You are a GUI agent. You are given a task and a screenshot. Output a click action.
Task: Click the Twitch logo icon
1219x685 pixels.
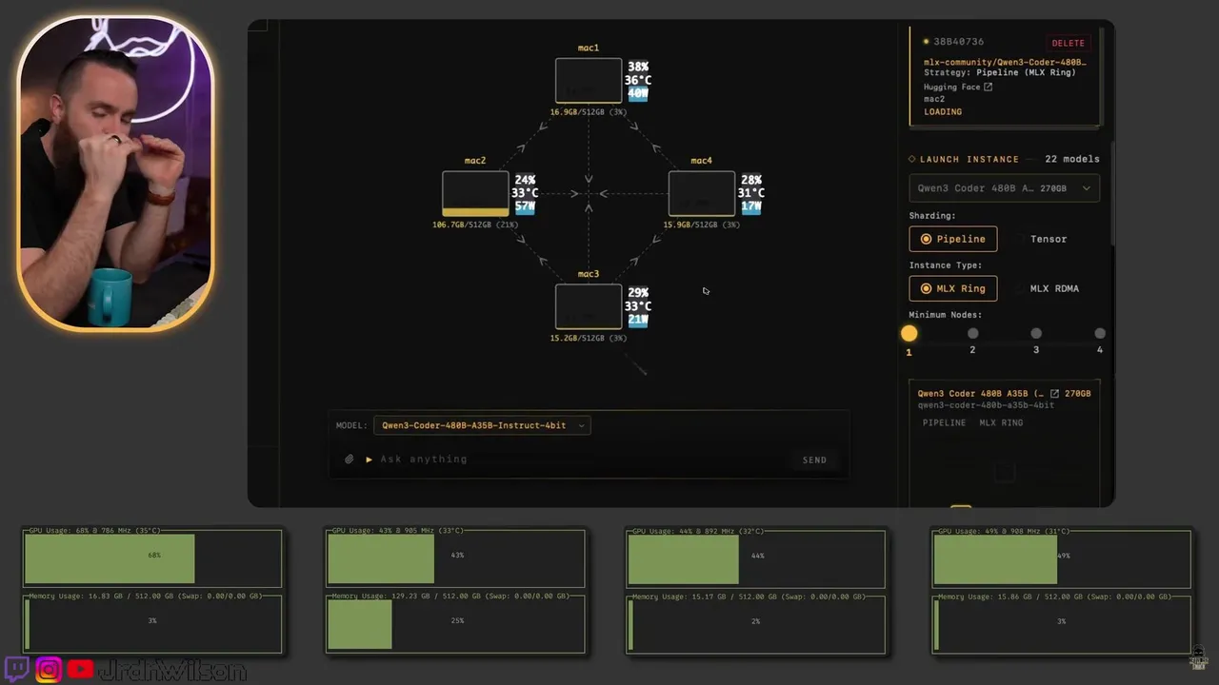click(17, 670)
